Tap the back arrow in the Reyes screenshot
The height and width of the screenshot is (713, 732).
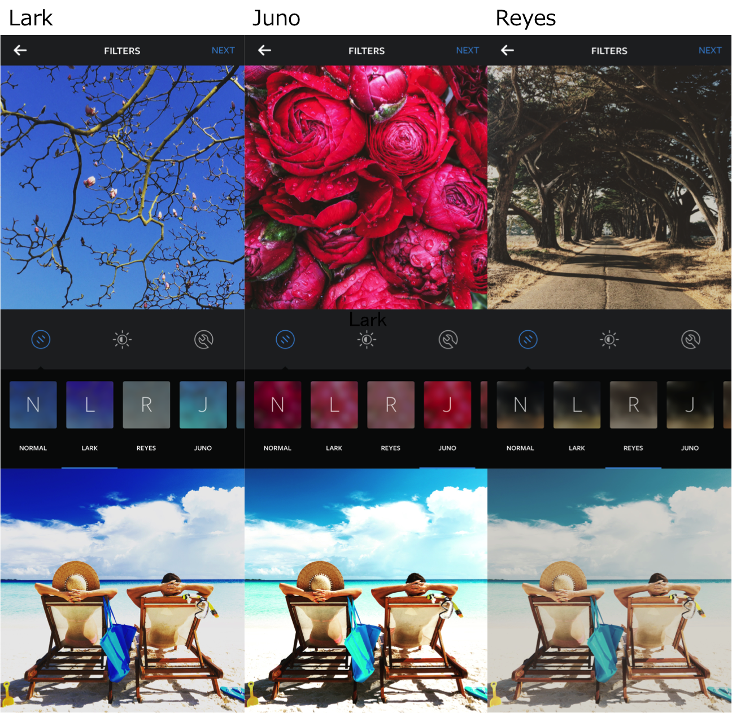(507, 50)
